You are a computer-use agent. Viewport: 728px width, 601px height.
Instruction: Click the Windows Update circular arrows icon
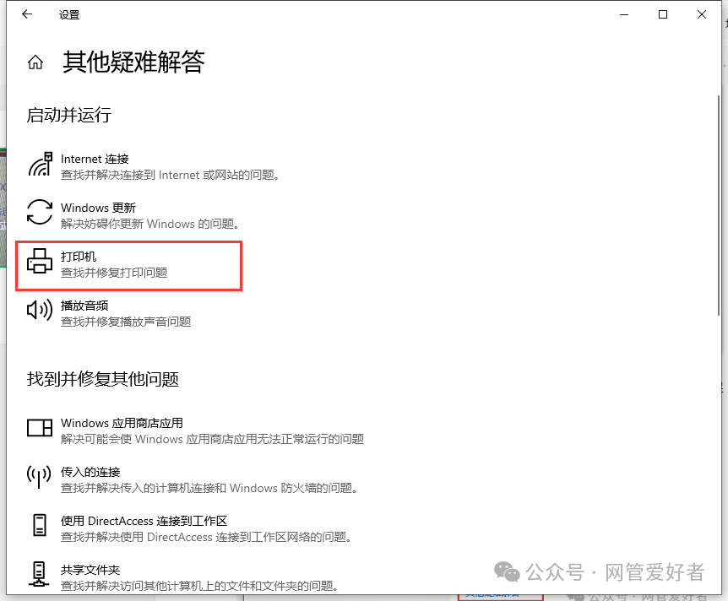[x=40, y=212]
